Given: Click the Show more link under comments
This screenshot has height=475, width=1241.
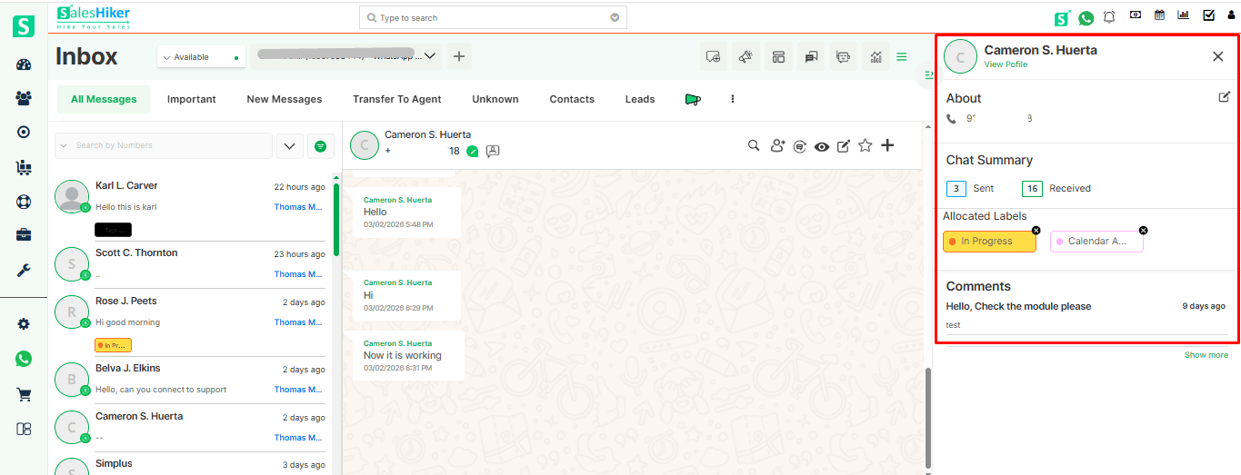Looking at the screenshot, I should (1206, 355).
